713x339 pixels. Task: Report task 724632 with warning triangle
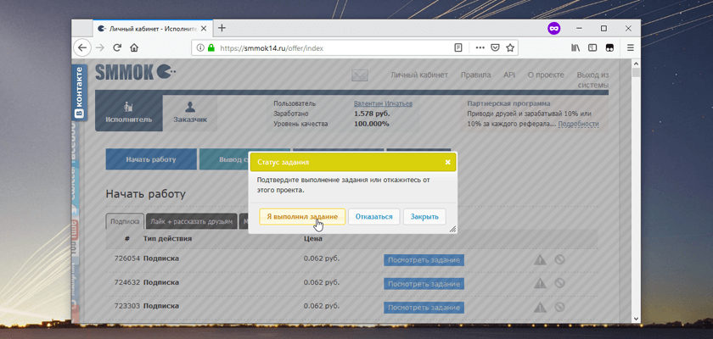click(x=540, y=283)
